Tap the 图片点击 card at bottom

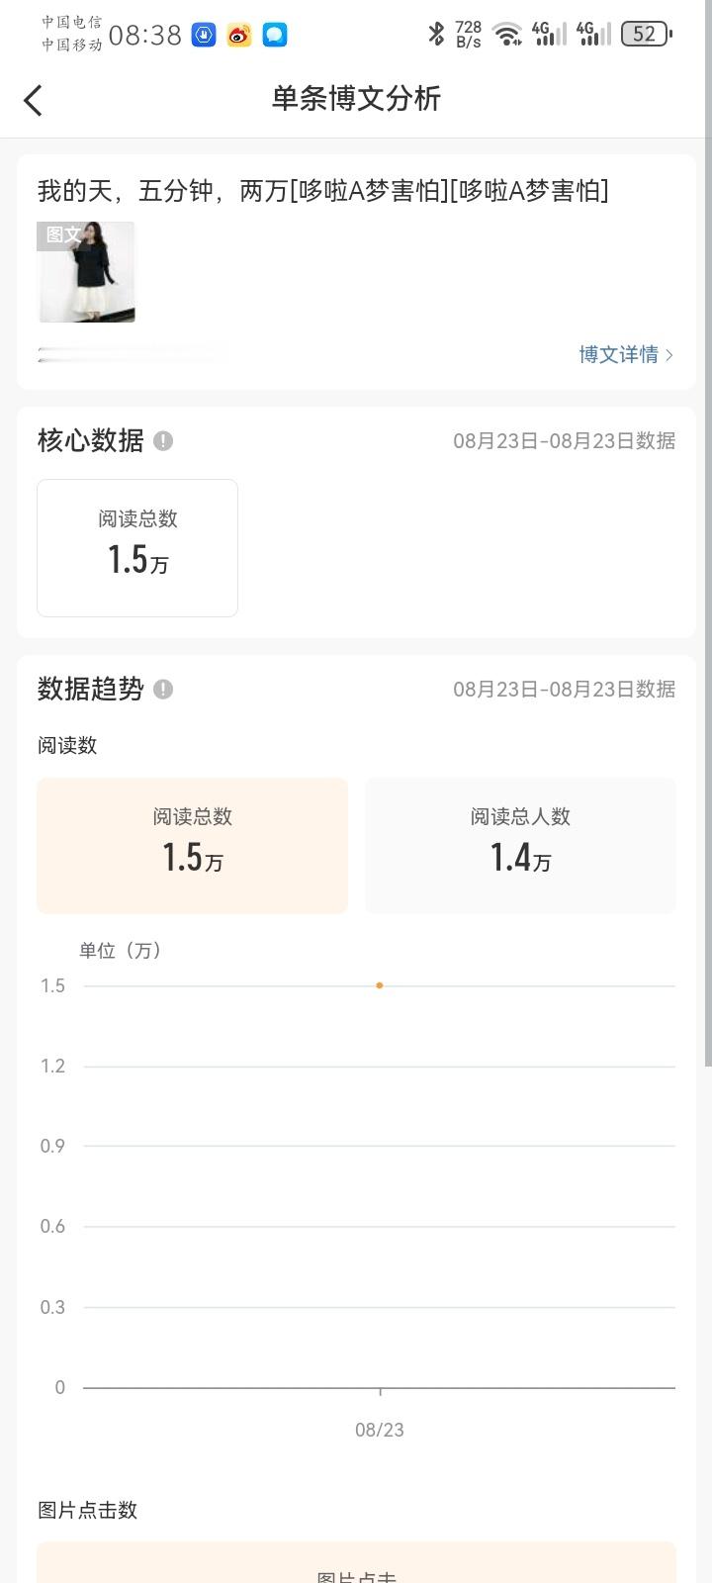(356, 1562)
